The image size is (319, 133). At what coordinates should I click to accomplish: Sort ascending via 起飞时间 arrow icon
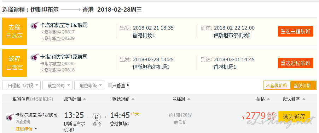point(85,99)
